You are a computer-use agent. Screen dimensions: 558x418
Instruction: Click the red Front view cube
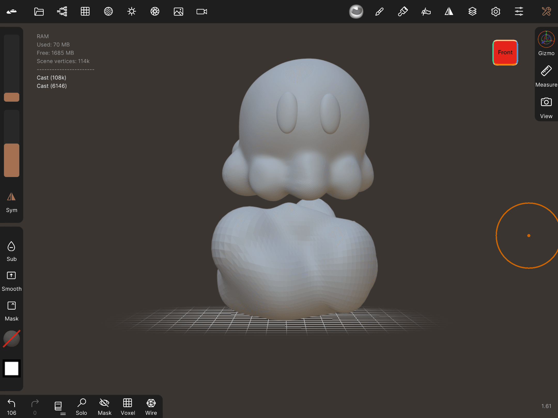505,52
